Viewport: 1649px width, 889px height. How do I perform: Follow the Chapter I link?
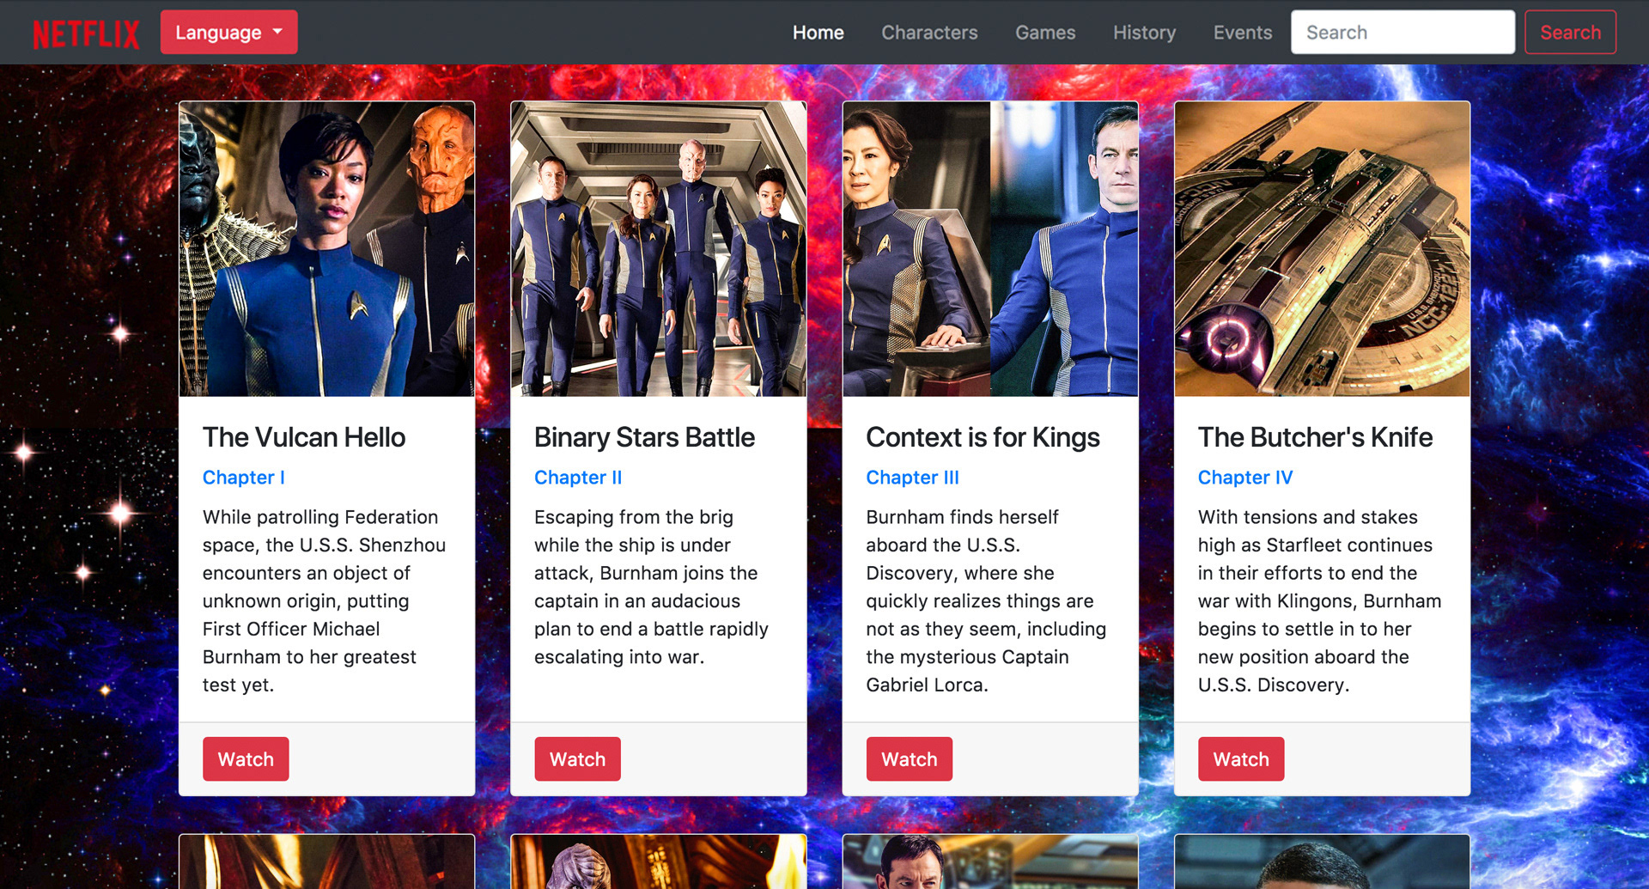click(x=244, y=478)
